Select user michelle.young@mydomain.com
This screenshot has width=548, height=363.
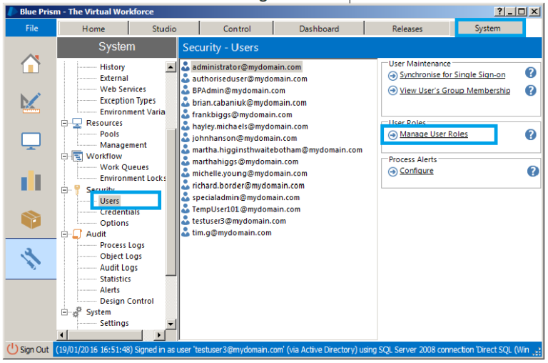coord(250,173)
